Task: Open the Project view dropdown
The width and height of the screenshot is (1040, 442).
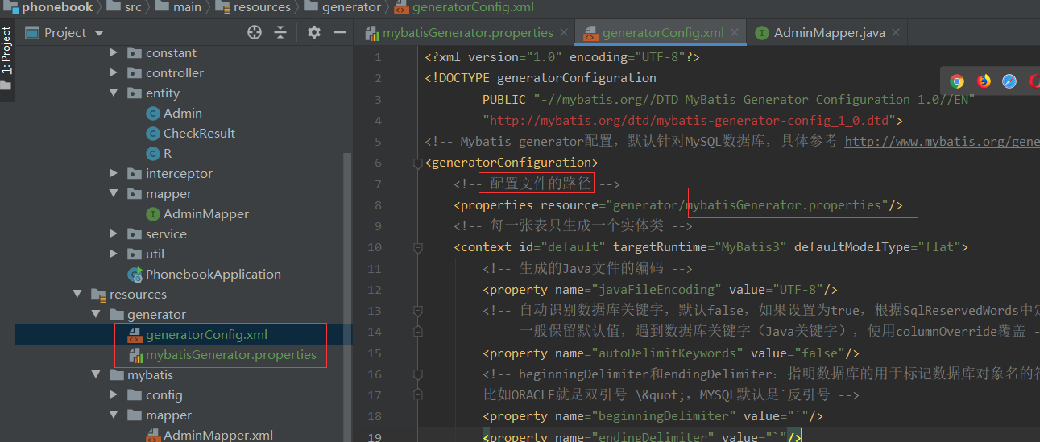Action: (x=99, y=33)
